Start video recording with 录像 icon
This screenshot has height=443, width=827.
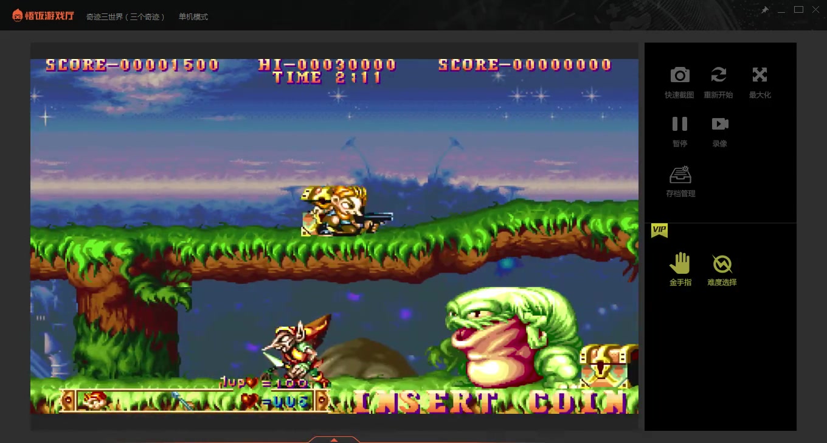pos(720,124)
